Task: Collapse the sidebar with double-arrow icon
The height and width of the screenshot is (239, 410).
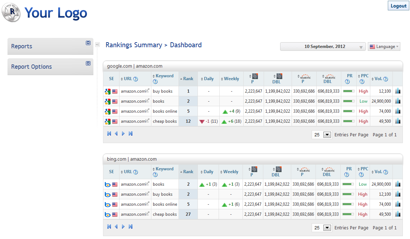Action: [97, 45]
